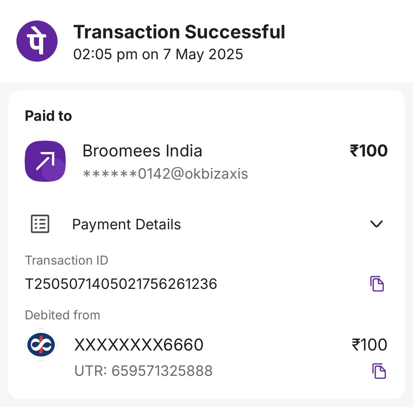This screenshot has height=407, width=413.
Task: Tap the ₹100 amount beside Broomees India
Action: (x=369, y=151)
